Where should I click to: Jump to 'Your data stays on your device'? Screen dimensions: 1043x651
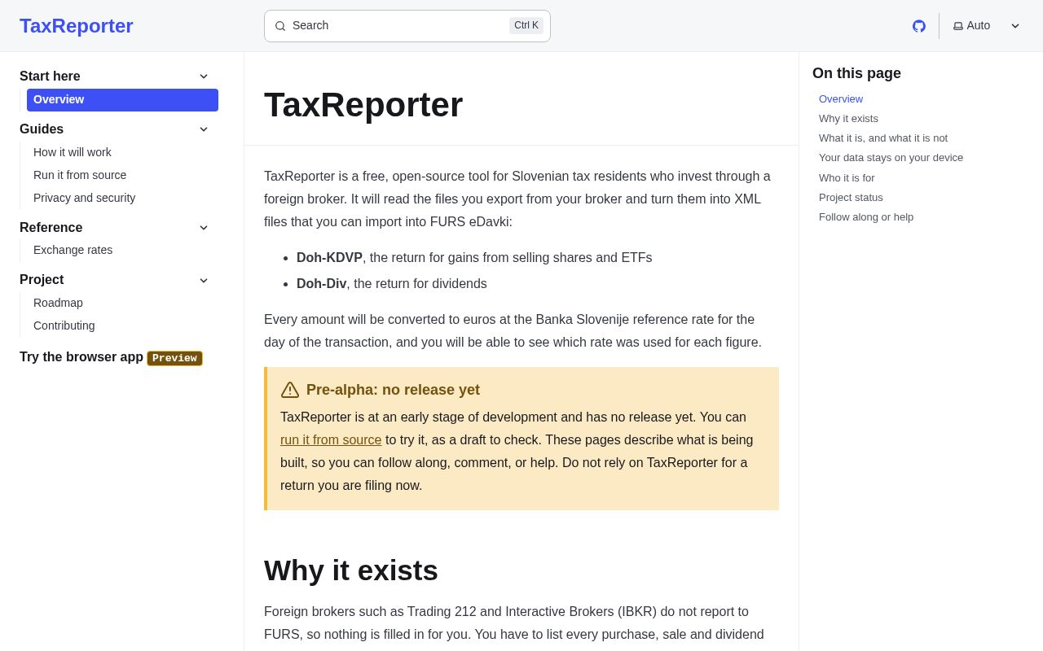coord(891,158)
